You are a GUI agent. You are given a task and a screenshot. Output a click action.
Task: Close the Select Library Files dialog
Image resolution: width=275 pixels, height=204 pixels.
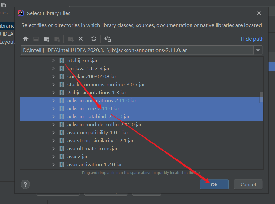(x=259, y=13)
